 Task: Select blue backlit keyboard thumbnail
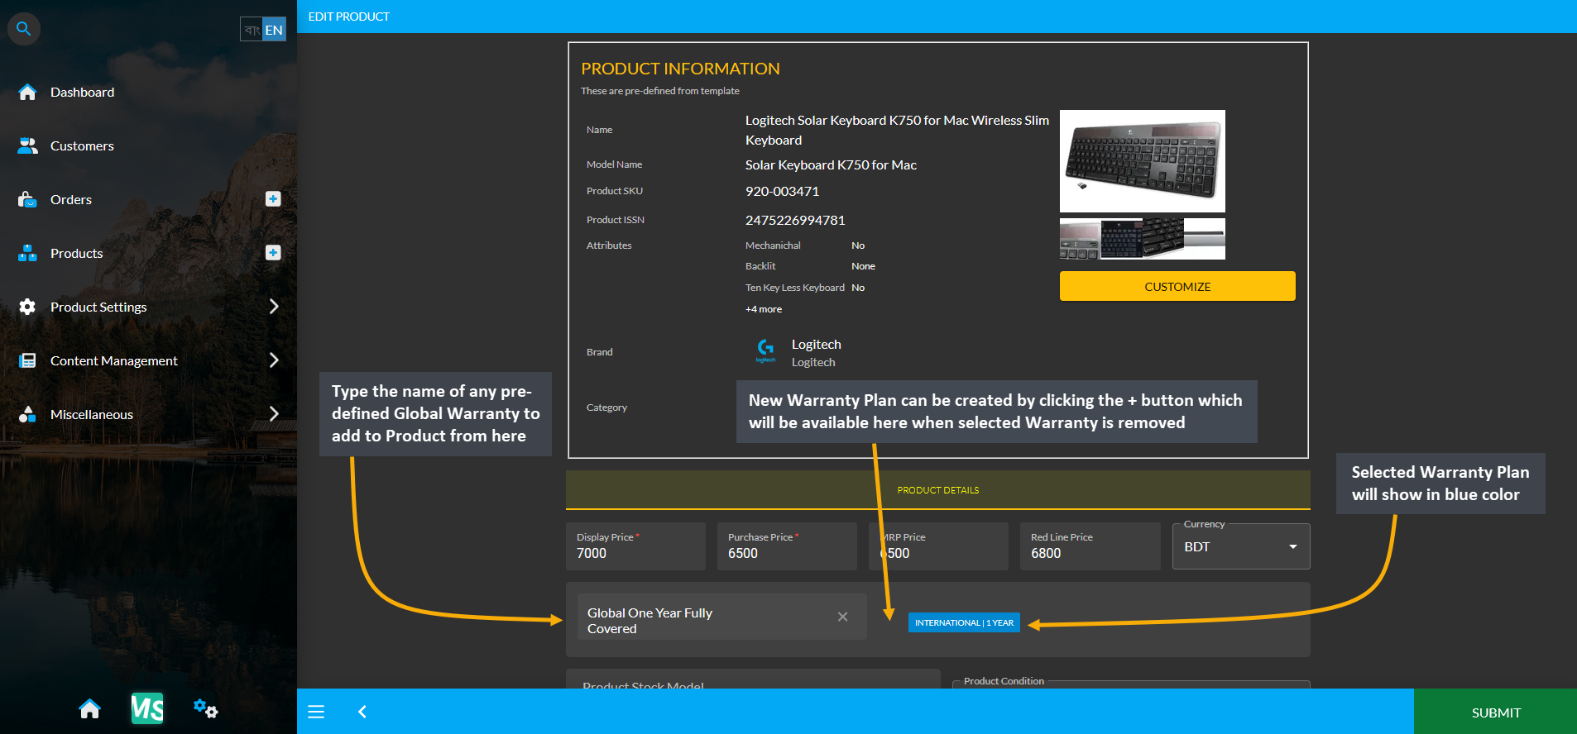click(1121, 239)
